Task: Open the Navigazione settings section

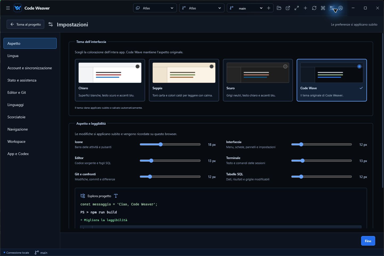Action: (x=30, y=129)
